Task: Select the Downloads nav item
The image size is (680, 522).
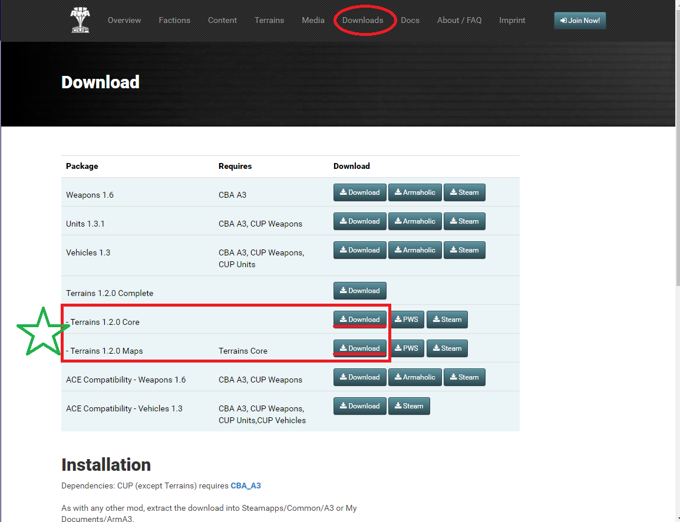Action: pyautogui.click(x=363, y=21)
